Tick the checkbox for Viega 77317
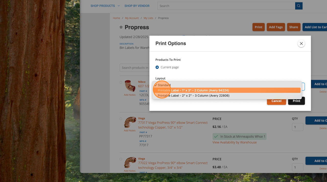The height and width of the screenshot is (182, 327). [x=121, y=119]
